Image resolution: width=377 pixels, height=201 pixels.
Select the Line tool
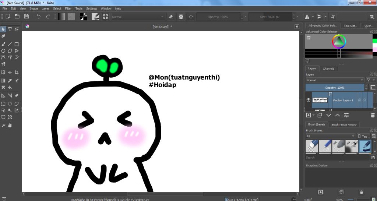10,44
